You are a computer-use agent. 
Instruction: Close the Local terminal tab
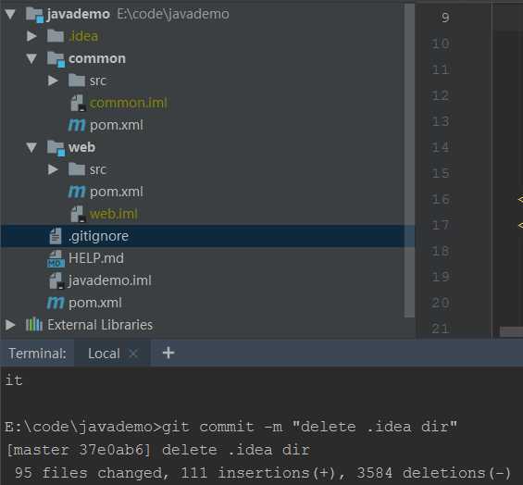(x=133, y=354)
